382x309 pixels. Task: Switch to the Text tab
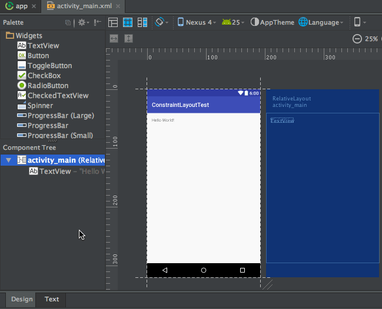[52, 300]
